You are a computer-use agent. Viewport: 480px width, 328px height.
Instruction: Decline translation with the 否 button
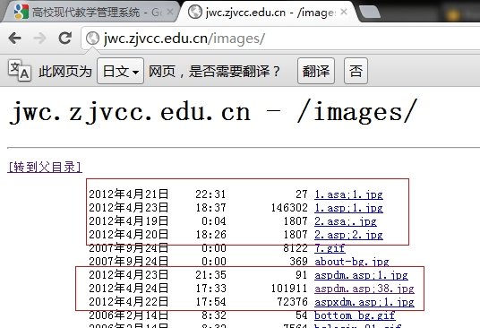(356, 71)
